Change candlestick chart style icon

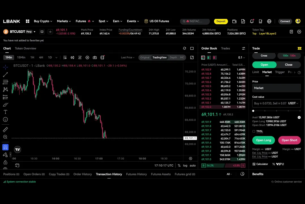point(72,58)
